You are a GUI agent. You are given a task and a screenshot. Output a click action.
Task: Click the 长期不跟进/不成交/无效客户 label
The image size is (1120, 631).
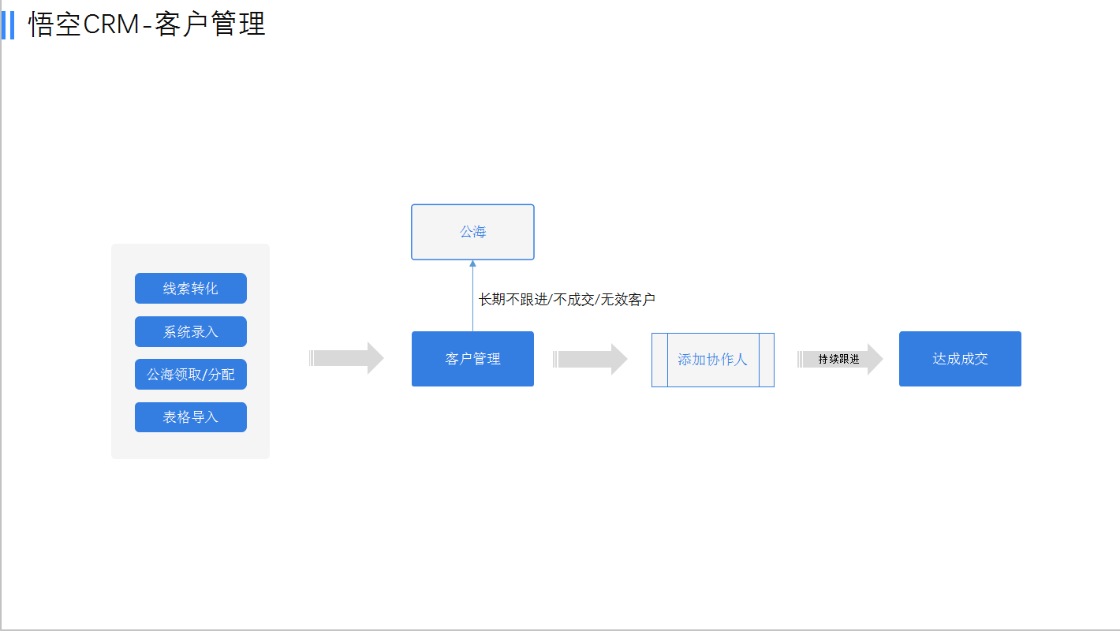[x=567, y=300]
